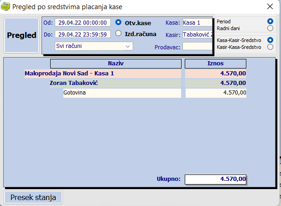Image resolution: width=281 pixels, height=206 pixels.
Task: Click the Od: label
Action: pyautogui.click(x=48, y=23)
